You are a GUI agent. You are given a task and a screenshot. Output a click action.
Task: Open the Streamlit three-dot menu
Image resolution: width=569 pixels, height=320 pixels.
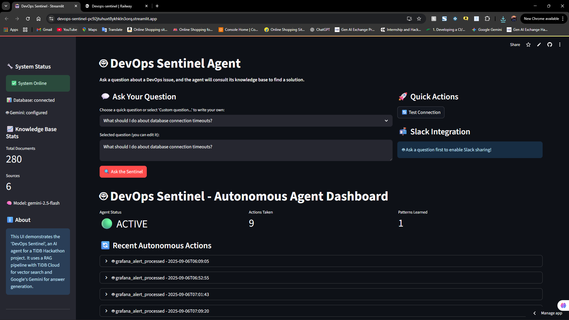(560, 44)
